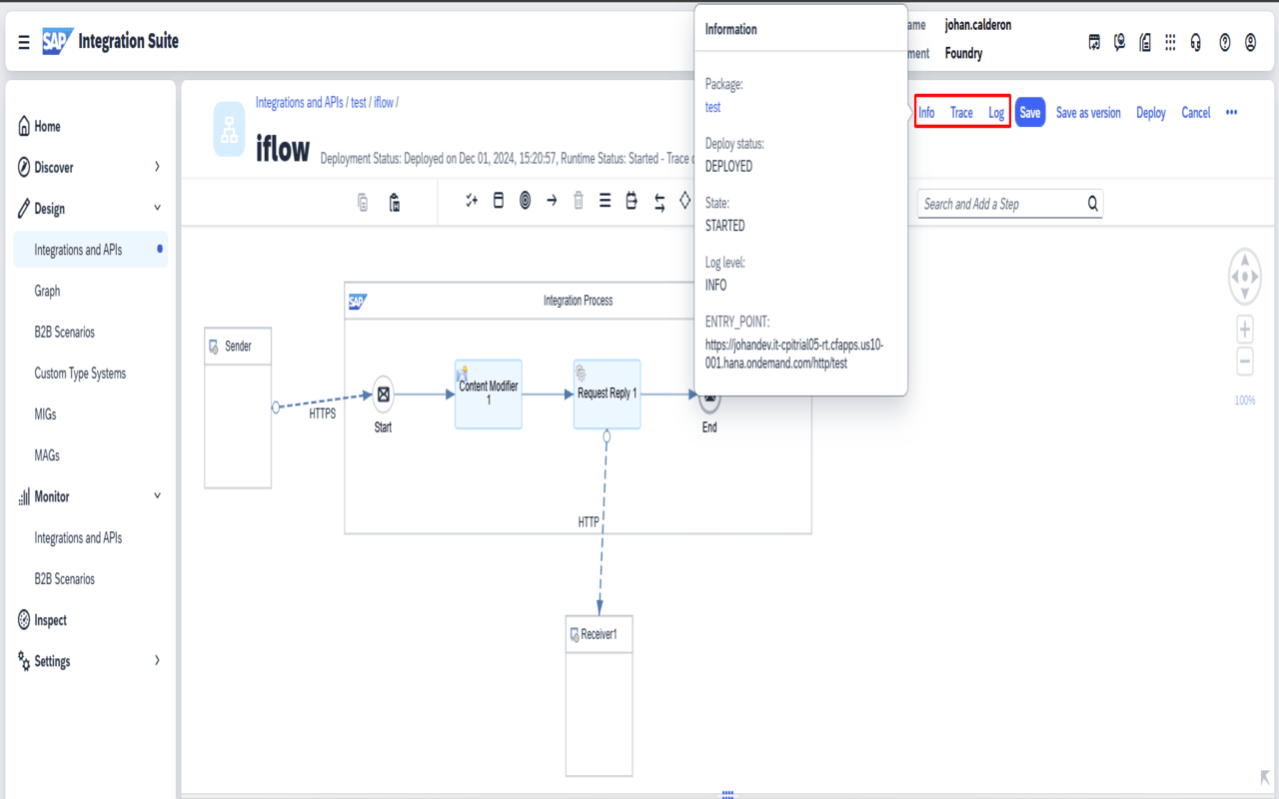
Task: Use the pan navigation wheel on canvas
Action: 1245,277
